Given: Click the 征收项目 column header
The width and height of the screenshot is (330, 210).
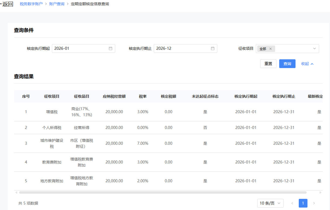Looking at the screenshot, I should [52, 96].
